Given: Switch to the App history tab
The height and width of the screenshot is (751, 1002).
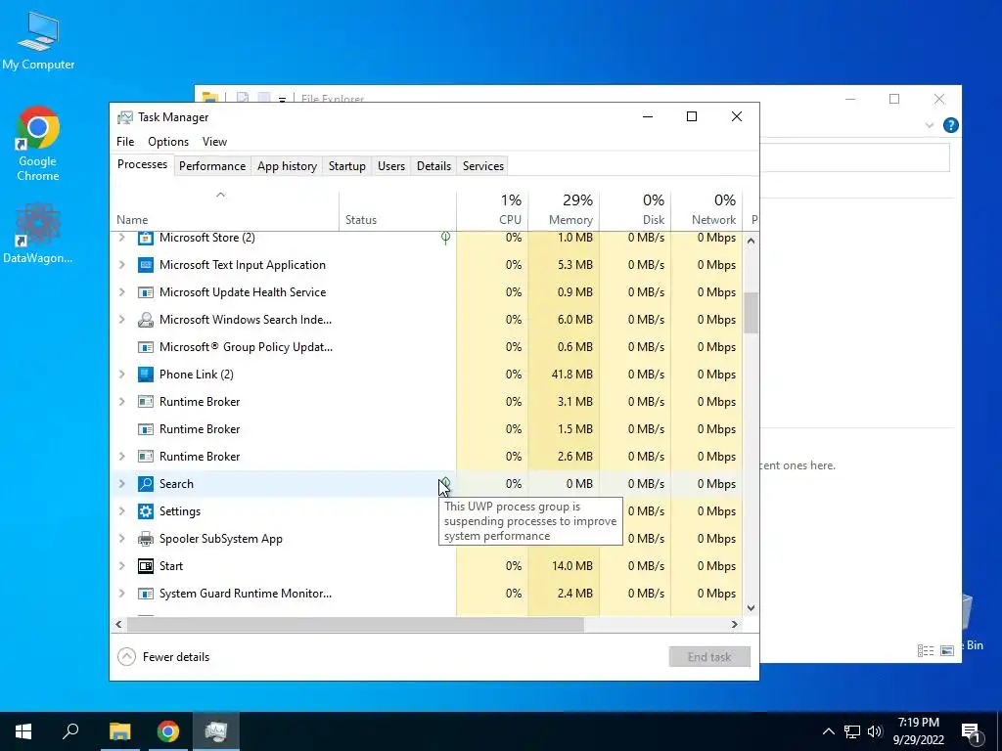Looking at the screenshot, I should [287, 166].
